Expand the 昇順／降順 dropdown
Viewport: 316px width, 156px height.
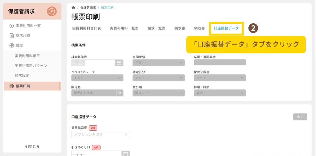pos(220,93)
